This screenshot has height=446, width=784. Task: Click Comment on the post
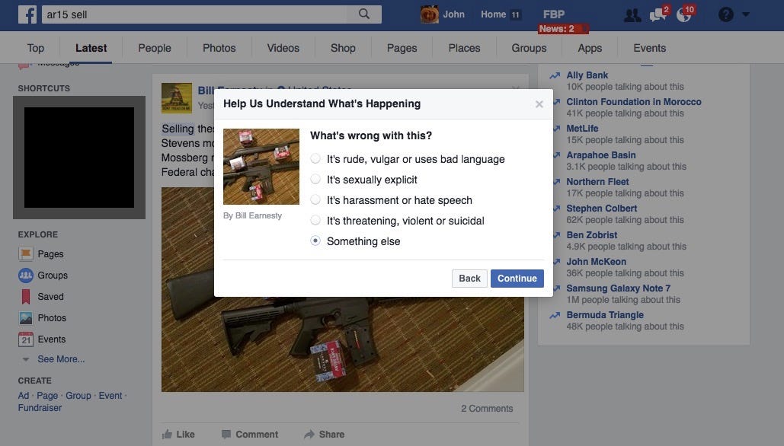[249, 434]
